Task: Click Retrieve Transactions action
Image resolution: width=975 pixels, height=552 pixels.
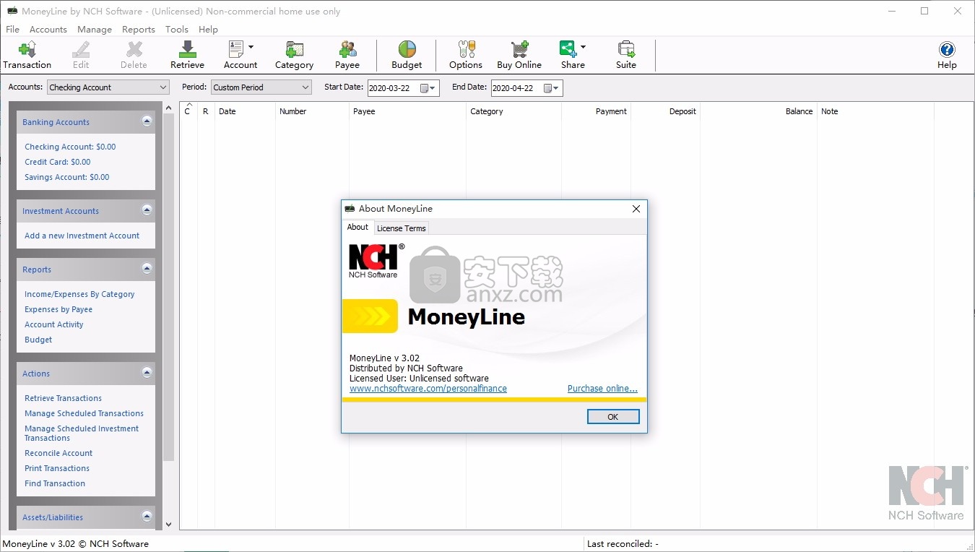Action: 63,398
